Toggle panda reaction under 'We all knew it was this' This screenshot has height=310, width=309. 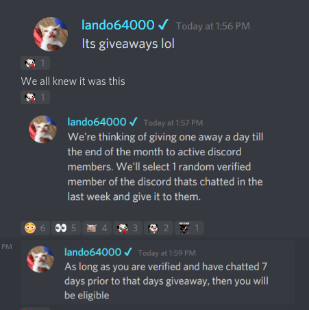35,97
